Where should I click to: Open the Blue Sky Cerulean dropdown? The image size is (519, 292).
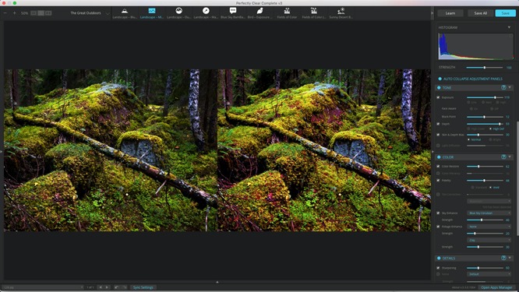(x=489, y=213)
